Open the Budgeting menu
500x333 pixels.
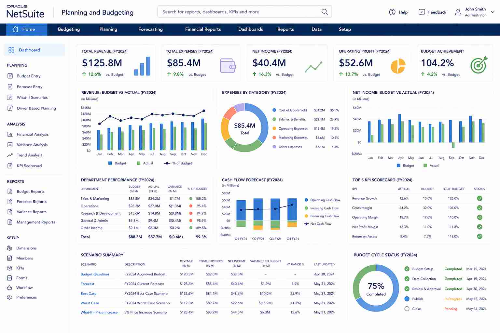click(x=69, y=29)
